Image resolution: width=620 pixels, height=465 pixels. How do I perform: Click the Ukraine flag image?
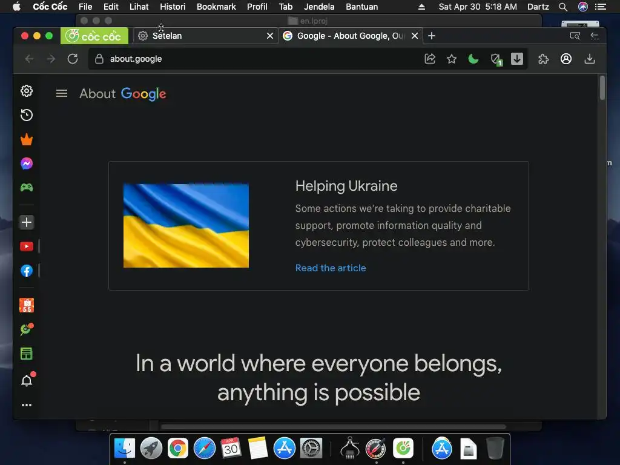click(186, 225)
